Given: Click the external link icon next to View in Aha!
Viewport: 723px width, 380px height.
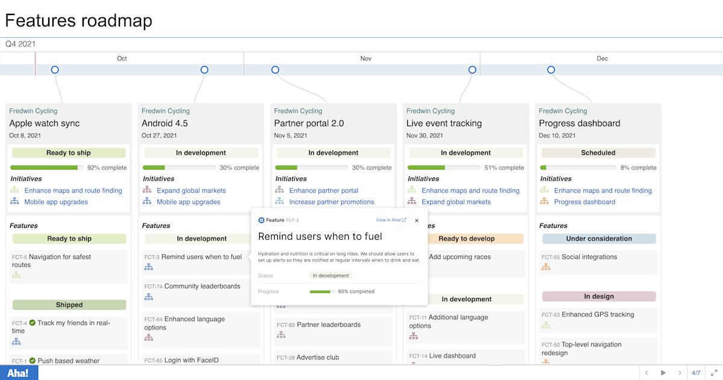Looking at the screenshot, I should pos(405,220).
